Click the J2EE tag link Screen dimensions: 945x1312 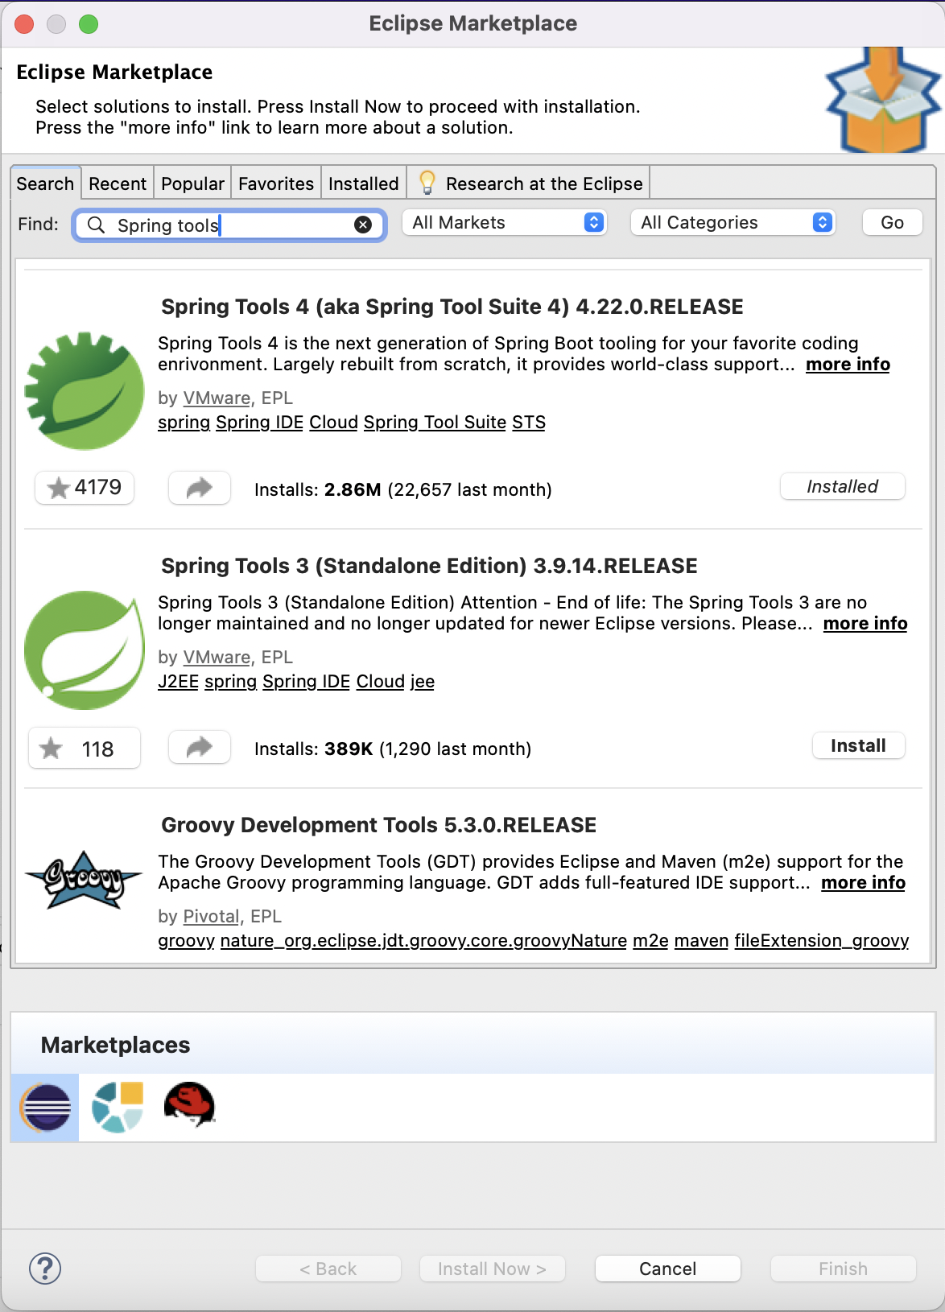click(x=178, y=682)
